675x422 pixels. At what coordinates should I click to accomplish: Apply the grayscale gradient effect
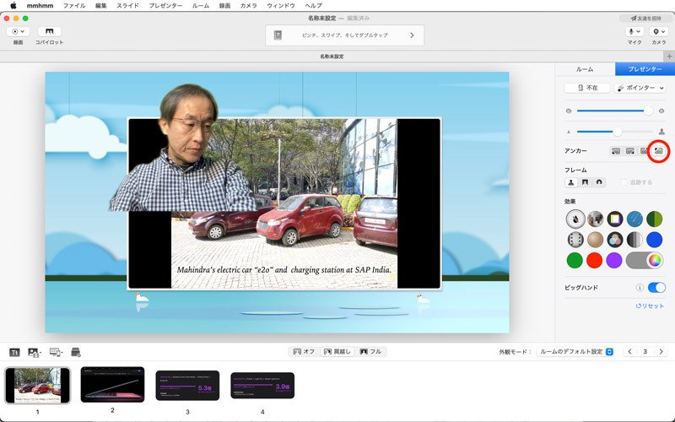(x=634, y=240)
